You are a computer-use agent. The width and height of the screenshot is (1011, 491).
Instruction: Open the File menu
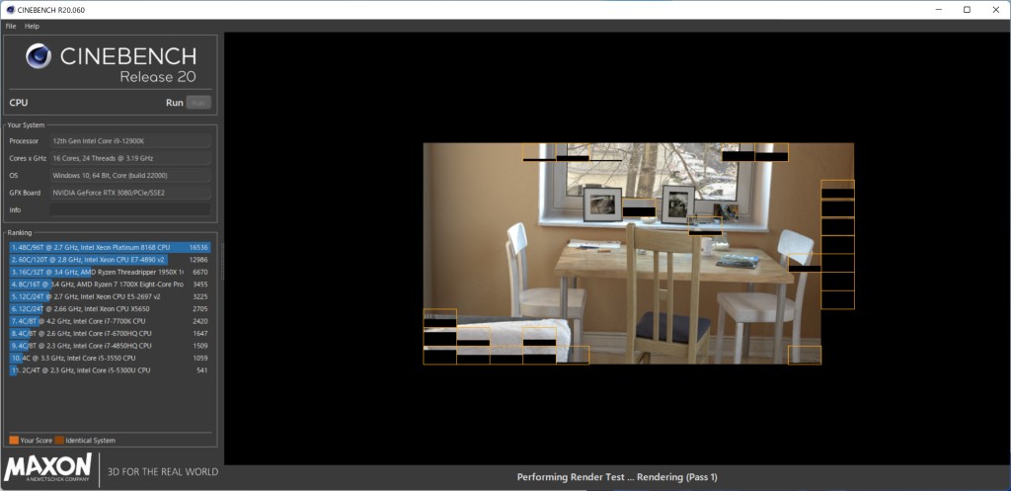tap(10, 26)
